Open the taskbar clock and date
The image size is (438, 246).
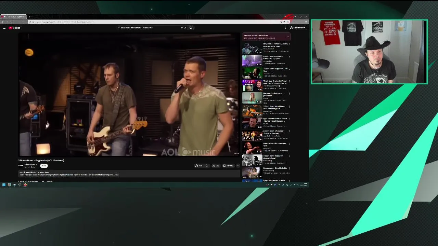coord(303,185)
